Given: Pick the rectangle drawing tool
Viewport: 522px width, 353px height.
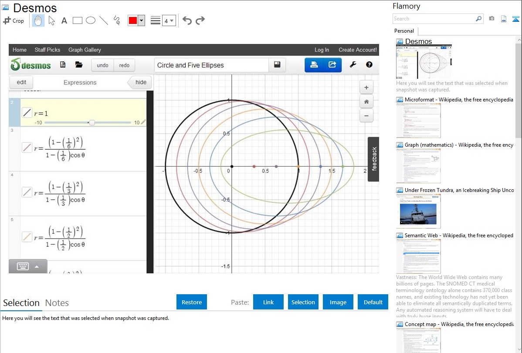Looking at the screenshot, I should click(x=77, y=20).
